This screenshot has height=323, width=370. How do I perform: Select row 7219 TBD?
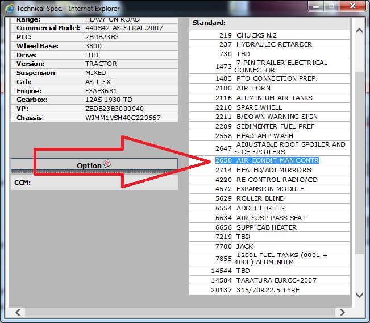(x=269, y=237)
